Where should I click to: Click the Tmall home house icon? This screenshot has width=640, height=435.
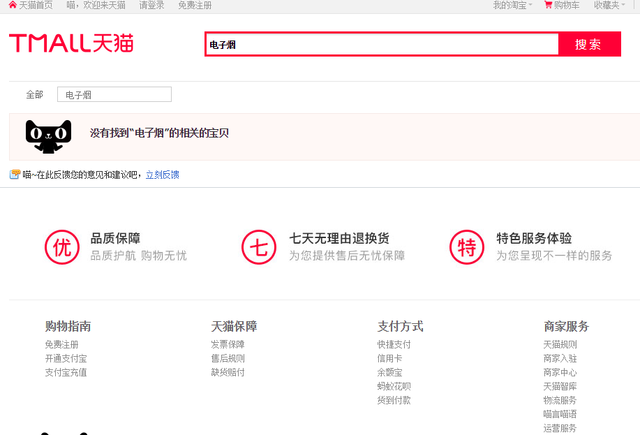pos(13,5)
